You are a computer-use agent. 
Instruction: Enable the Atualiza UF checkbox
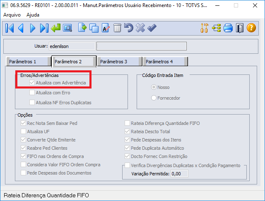(23, 131)
